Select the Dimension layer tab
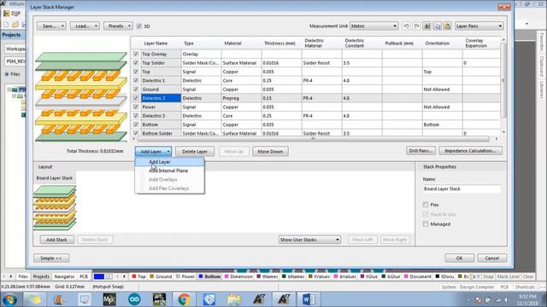 pyautogui.click(x=238, y=276)
